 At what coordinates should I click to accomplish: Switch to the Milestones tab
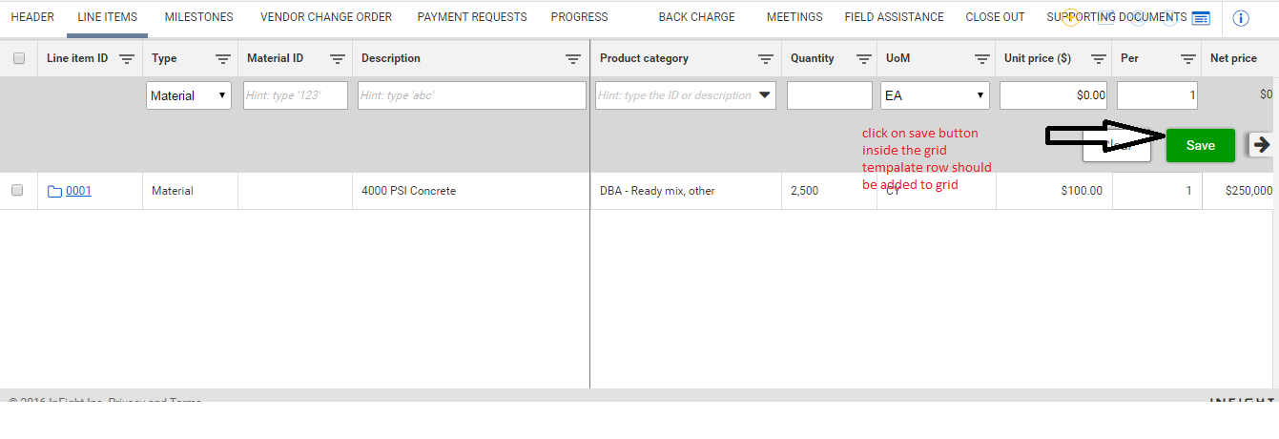[x=198, y=17]
